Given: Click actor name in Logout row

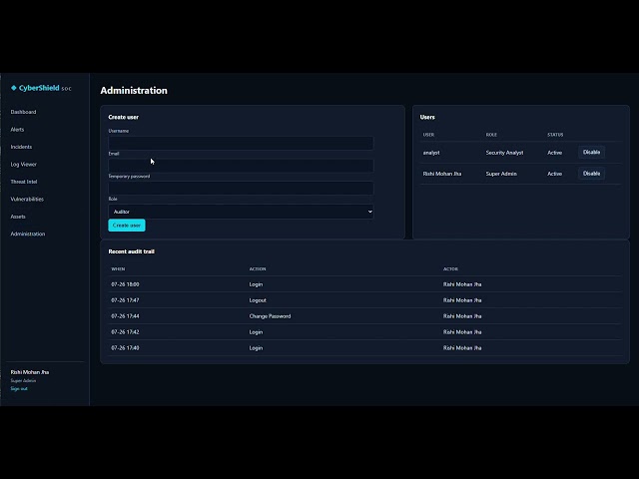Looking at the screenshot, I should pos(462,300).
